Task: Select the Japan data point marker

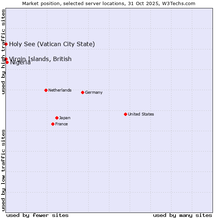Action: point(57,118)
